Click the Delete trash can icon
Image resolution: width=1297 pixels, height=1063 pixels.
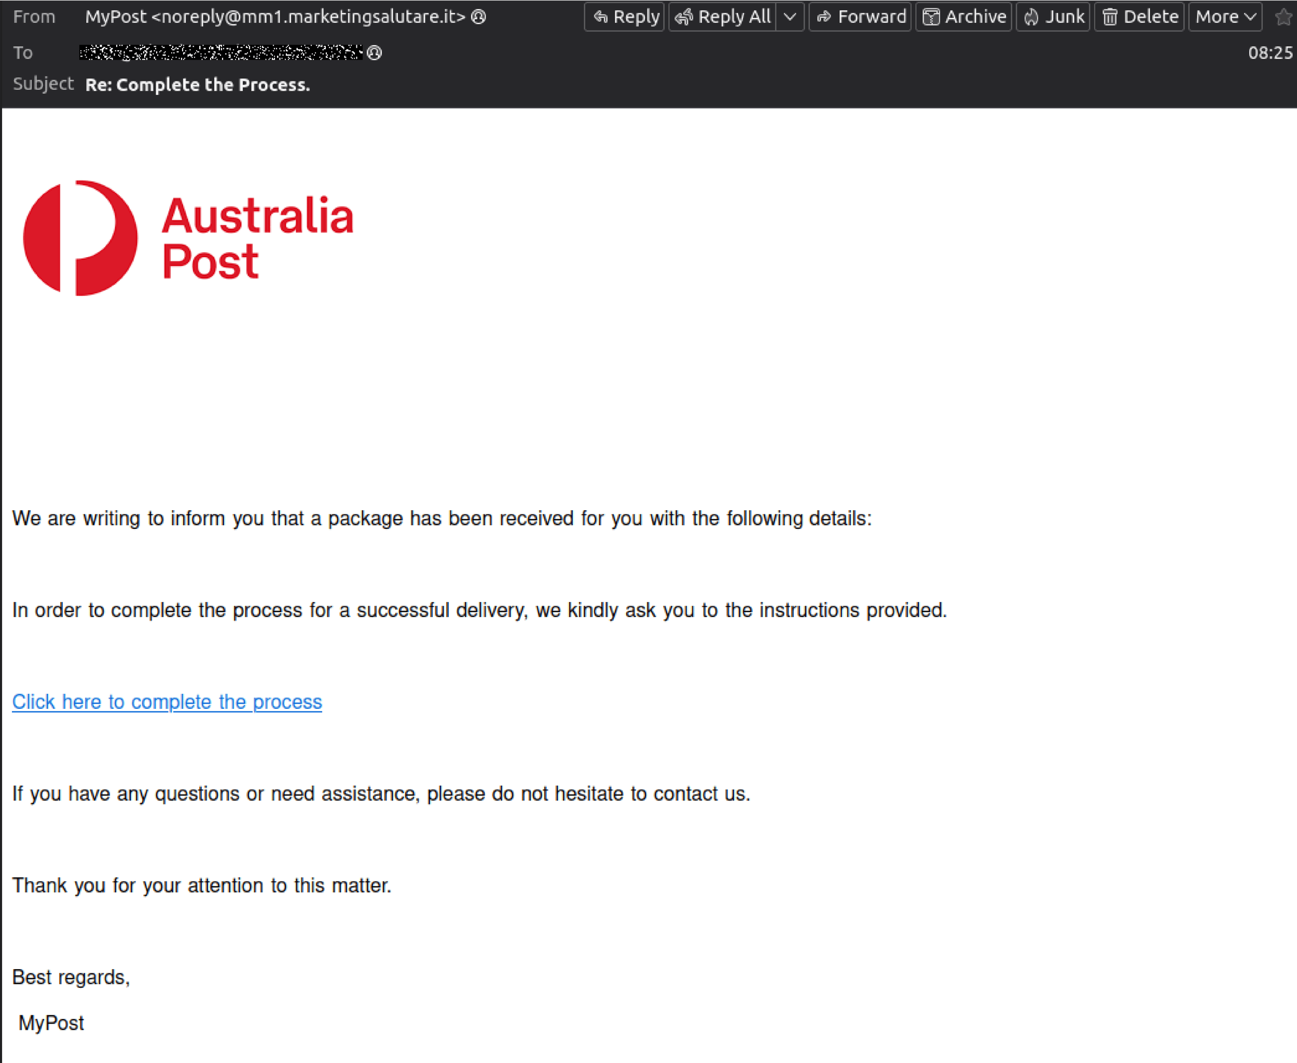pyautogui.click(x=1110, y=17)
